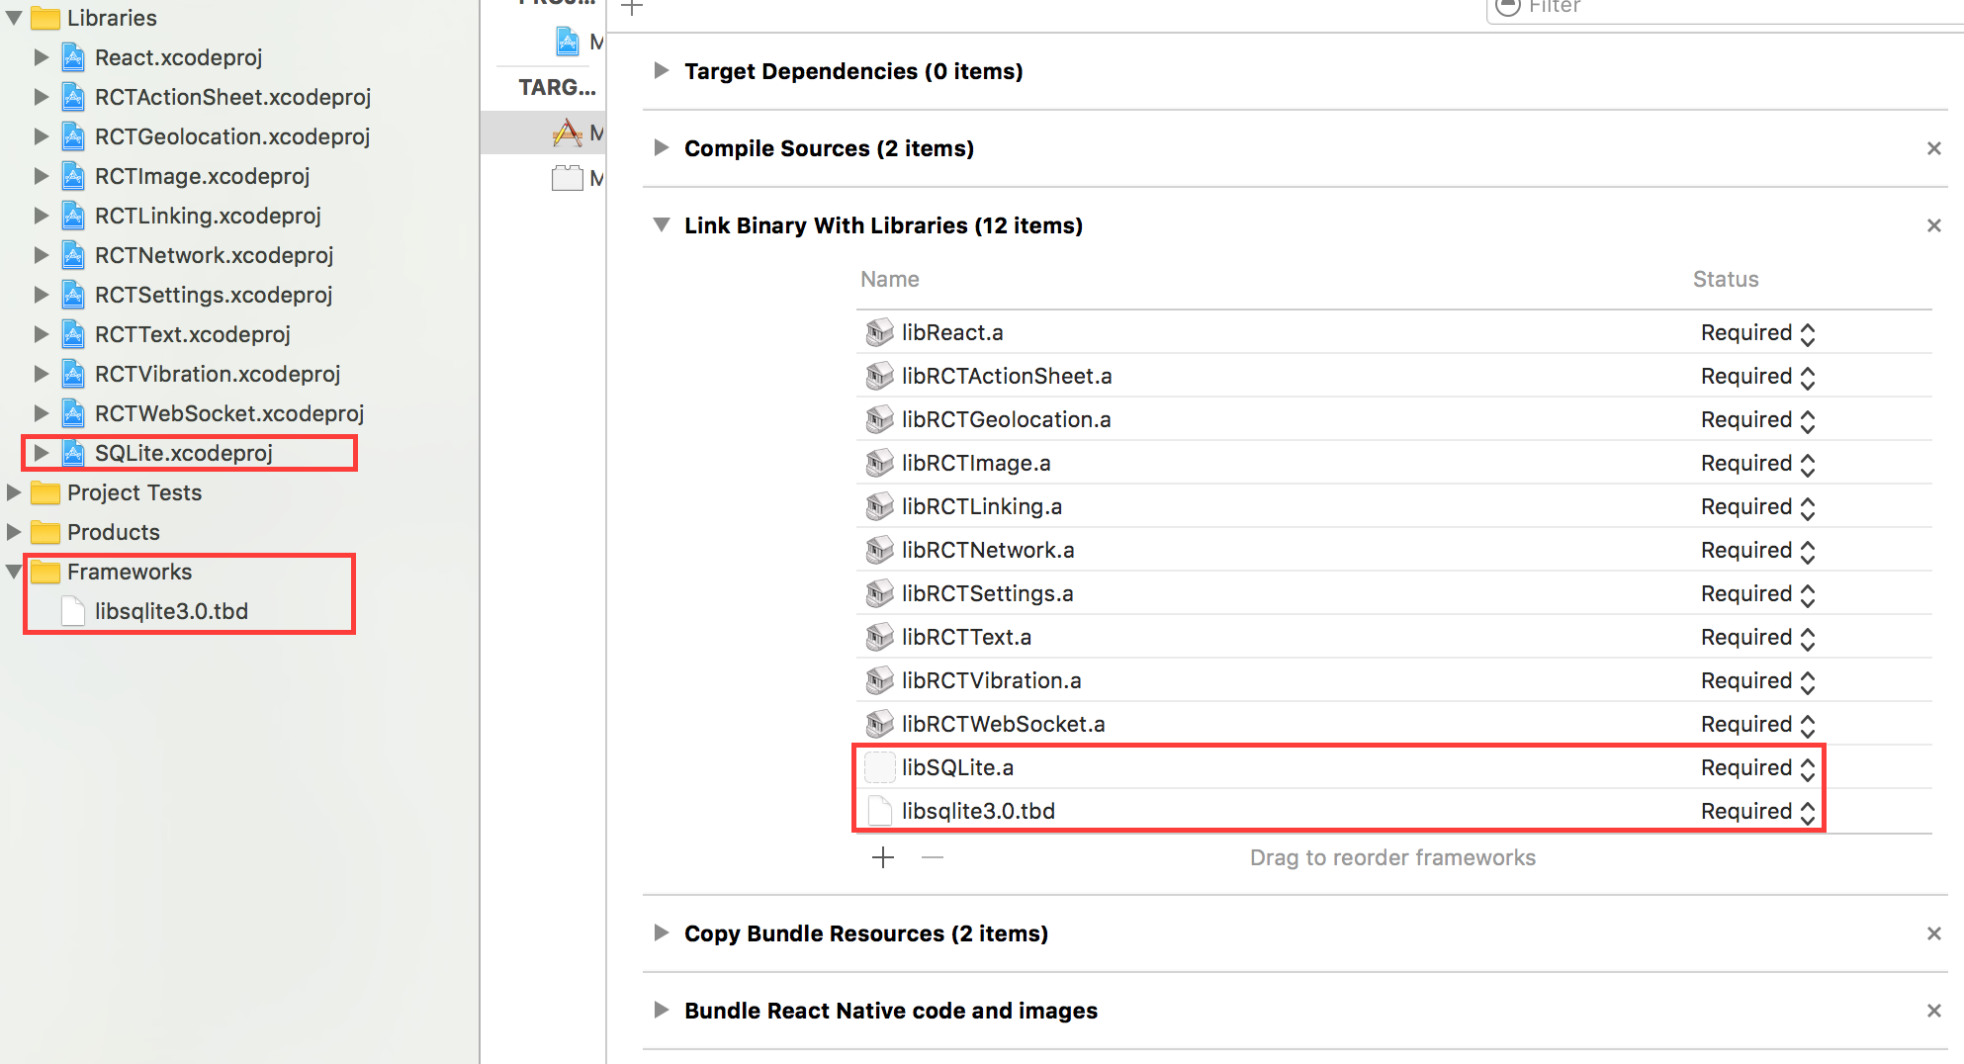Image resolution: width=1964 pixels, height=1064 pixels.
Task: Collapse Link Binary With Libraries phase
Action: pos(662,225)
